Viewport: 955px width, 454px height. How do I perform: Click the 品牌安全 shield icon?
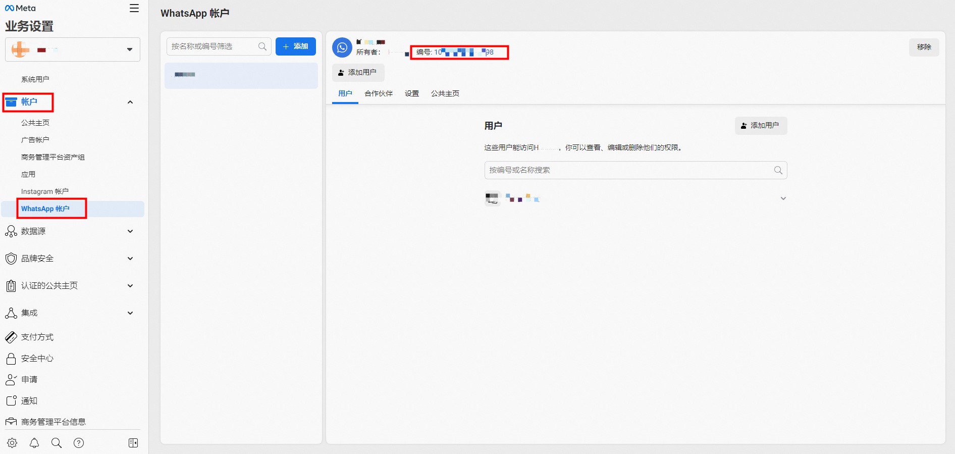(11, 259)
